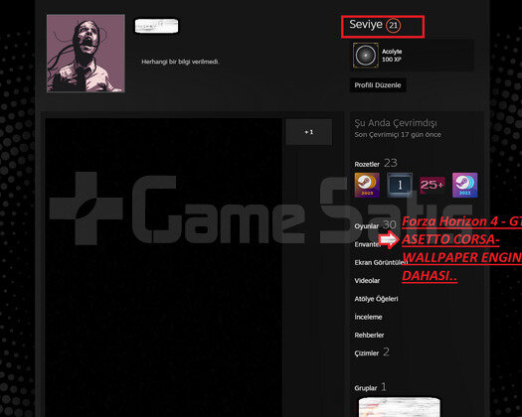Open the Rehberler guides page

click(x=369, y=336)
